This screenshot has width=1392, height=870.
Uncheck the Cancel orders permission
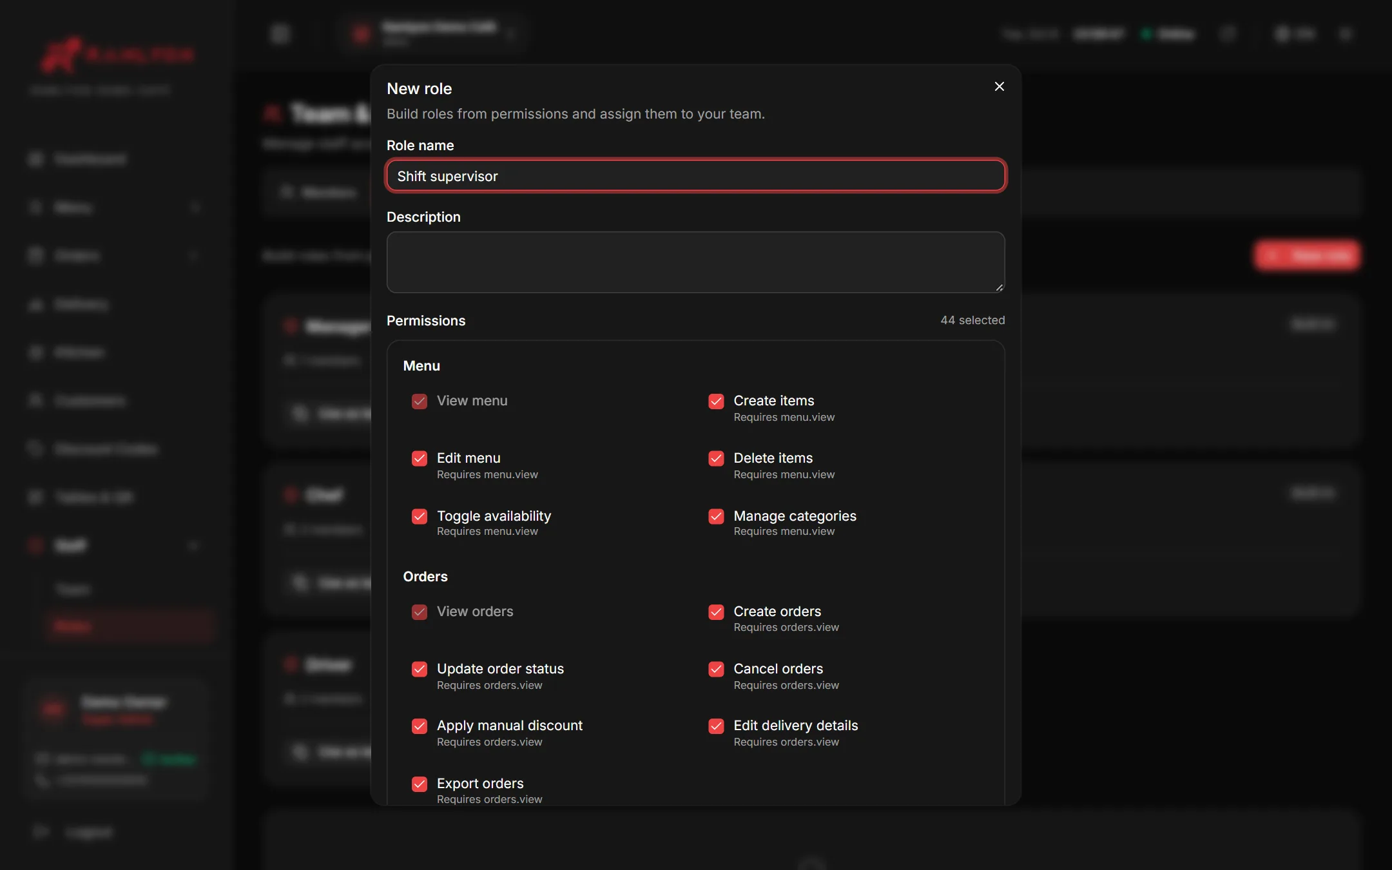(716, 669)
